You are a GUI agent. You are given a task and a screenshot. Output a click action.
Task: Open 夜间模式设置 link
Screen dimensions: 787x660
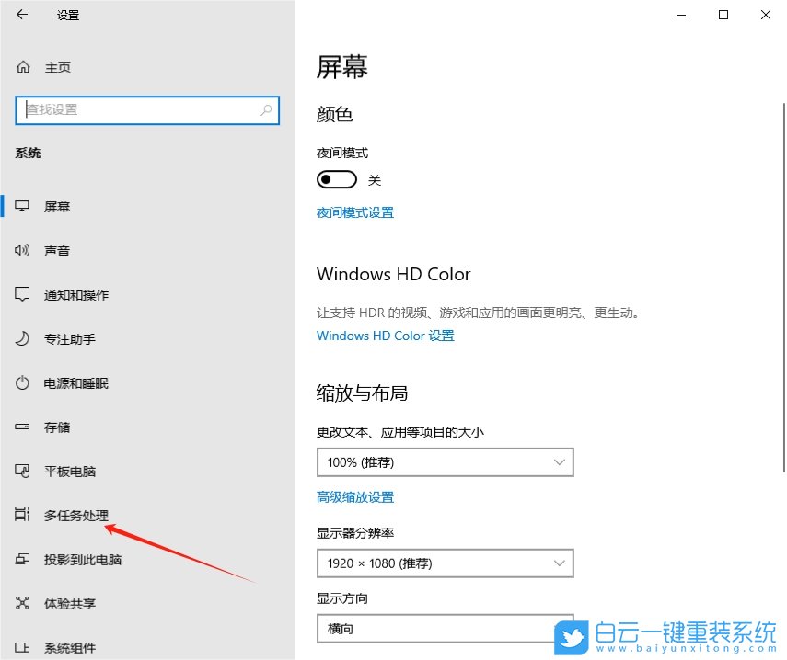(355, 212)
